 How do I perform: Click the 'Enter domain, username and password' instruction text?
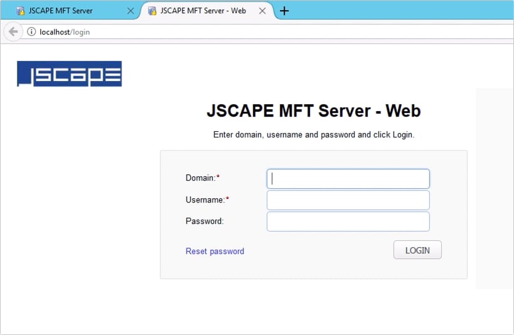click(x=314, y=135)
